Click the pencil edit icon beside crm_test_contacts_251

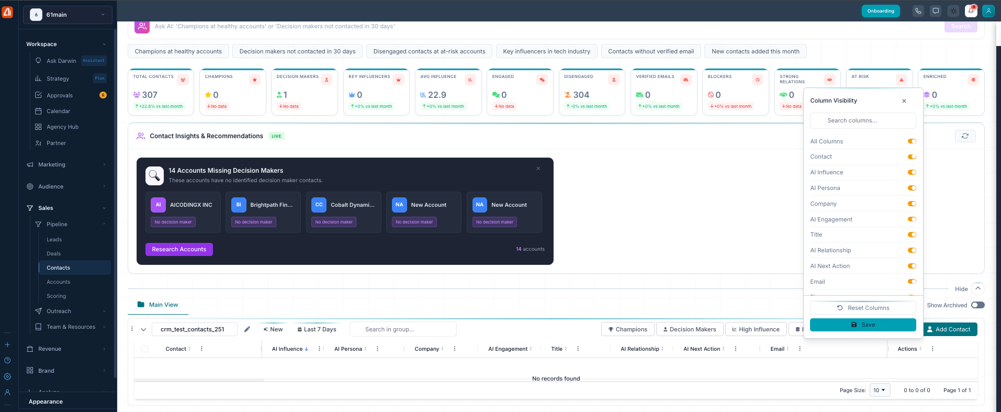click(247, 329)
